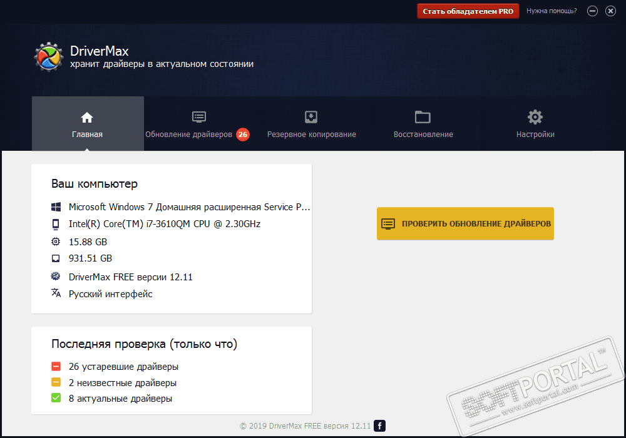Viewport: 626px width, 438px height.
Task: Click the 931.51 GB disk value
Action: click(x=90, y=258)
